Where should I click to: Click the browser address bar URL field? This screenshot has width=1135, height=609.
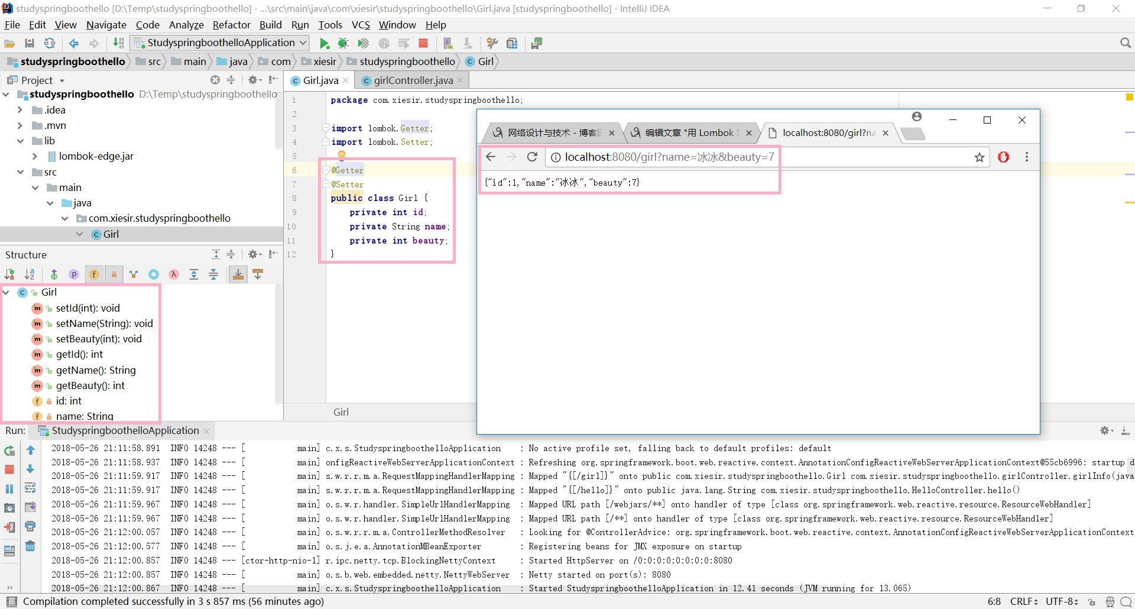pyautogui.click(x=669, y=157)
